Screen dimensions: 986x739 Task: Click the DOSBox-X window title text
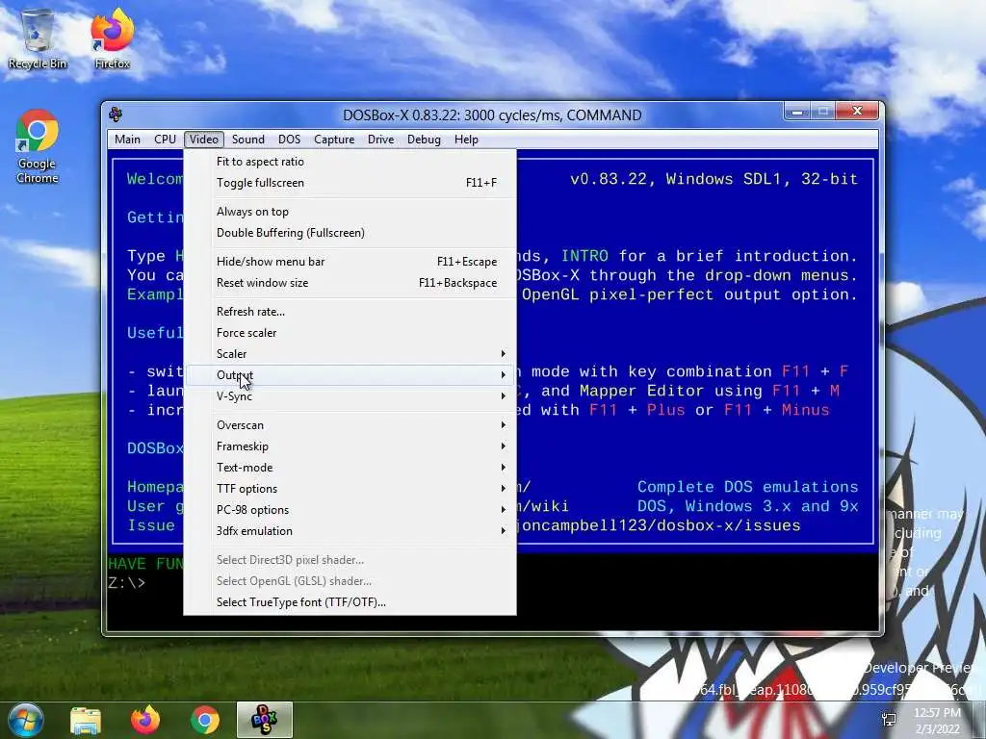492,115
